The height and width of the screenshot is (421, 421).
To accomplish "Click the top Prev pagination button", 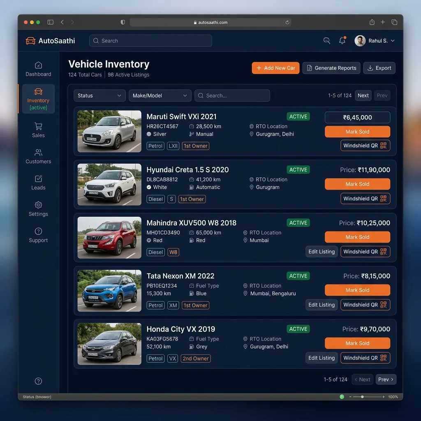I will click(x=382, y=95).
